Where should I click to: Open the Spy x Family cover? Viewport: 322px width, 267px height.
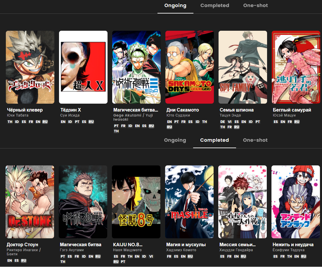[243, 67]
